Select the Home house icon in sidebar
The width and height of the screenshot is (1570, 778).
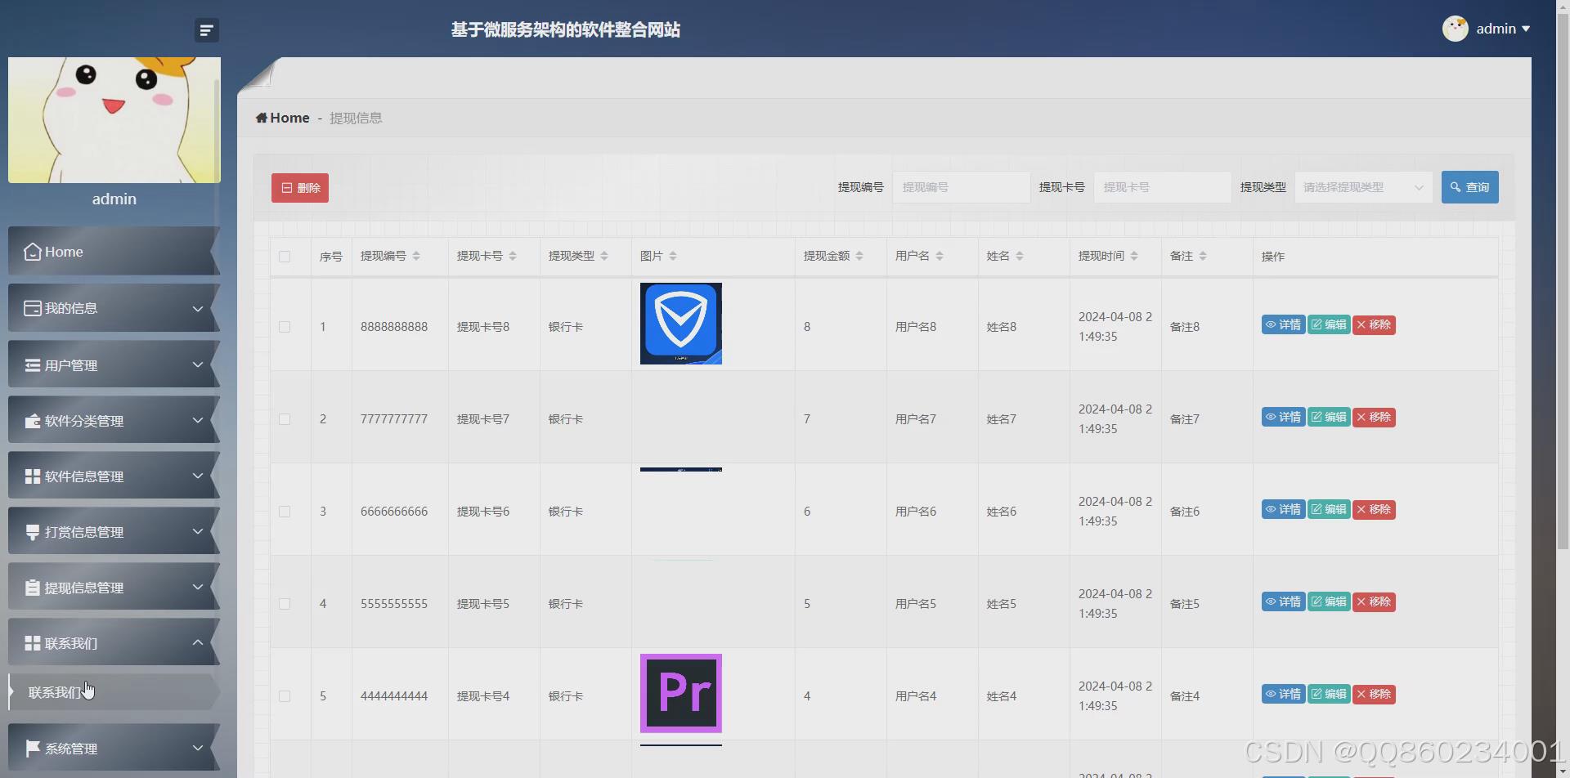[x=32, y=251]
